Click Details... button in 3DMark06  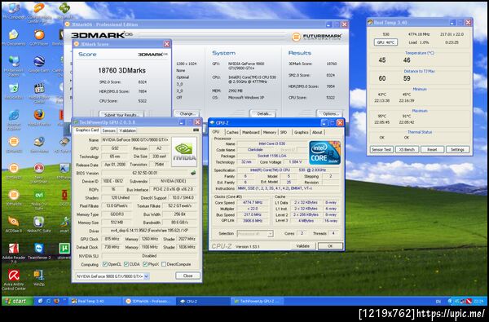pos(263,113)
